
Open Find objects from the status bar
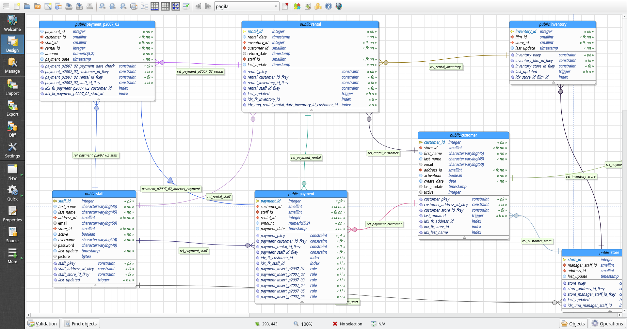coord(81,323)
